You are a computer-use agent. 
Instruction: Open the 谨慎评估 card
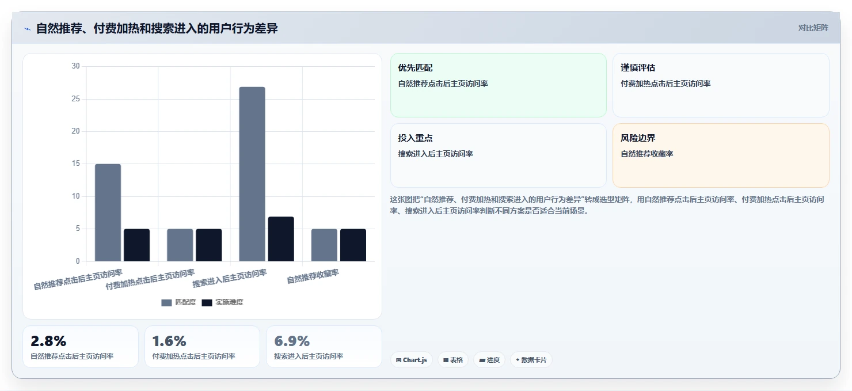(x=721, y=85)
